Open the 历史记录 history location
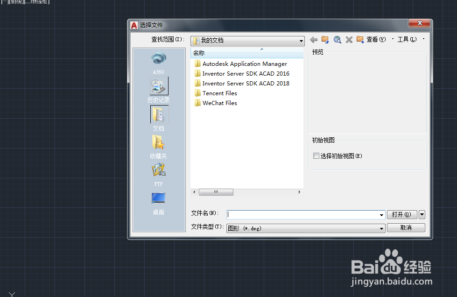 pyautogui.click(x=159, y=90)
